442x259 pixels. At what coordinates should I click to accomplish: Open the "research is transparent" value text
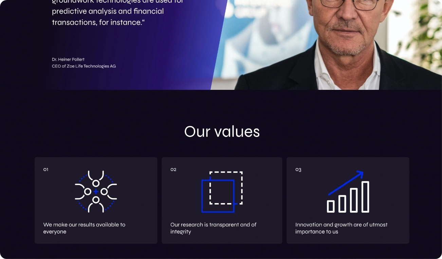click(x=213, y=228)
